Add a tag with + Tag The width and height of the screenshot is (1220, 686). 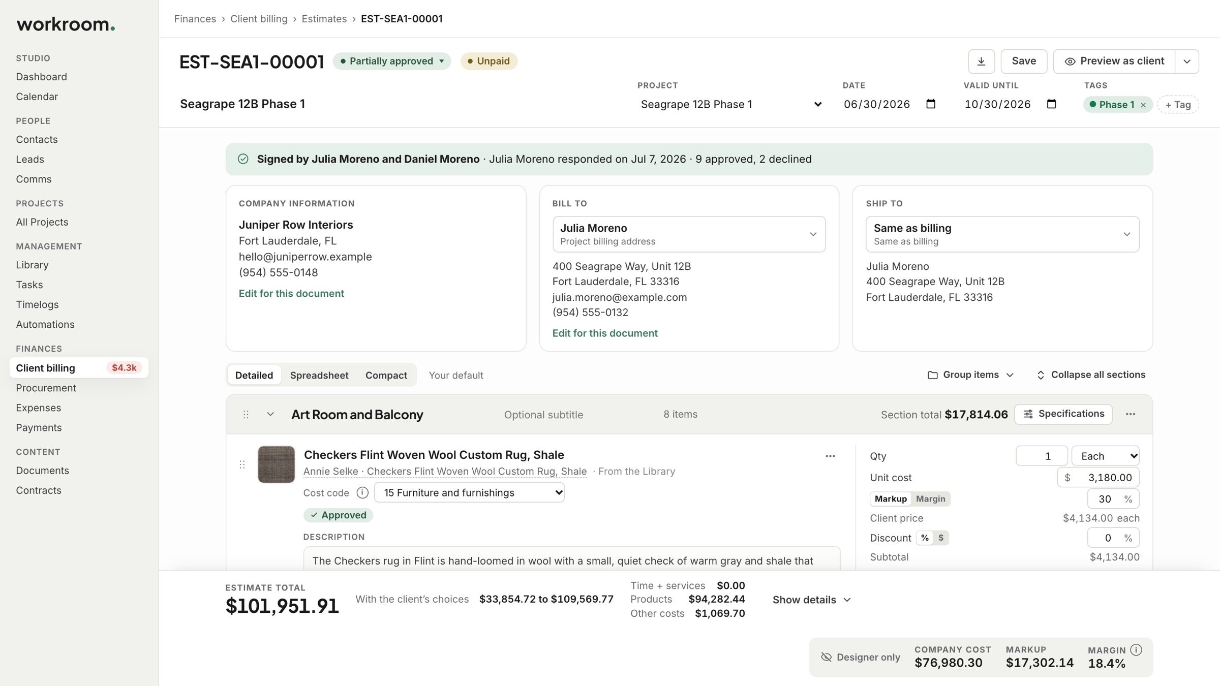pos(1178,105)
